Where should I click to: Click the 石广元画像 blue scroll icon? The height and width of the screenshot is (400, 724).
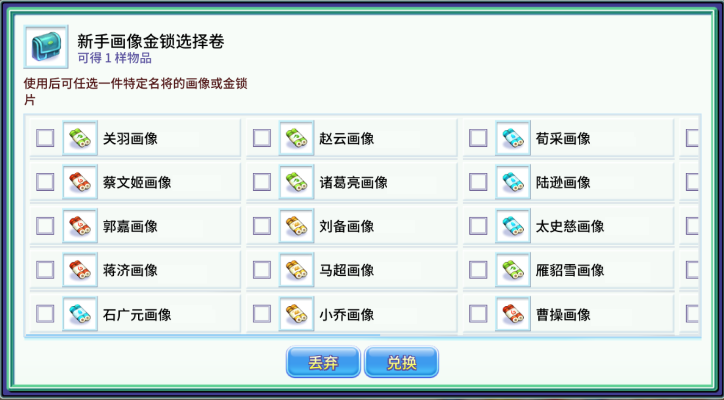click(x=80, y=314)
